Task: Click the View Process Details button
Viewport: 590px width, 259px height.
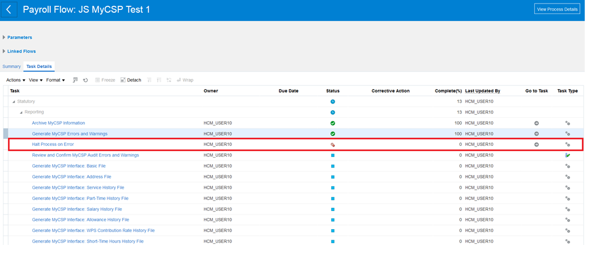Action: click(557, 9)
